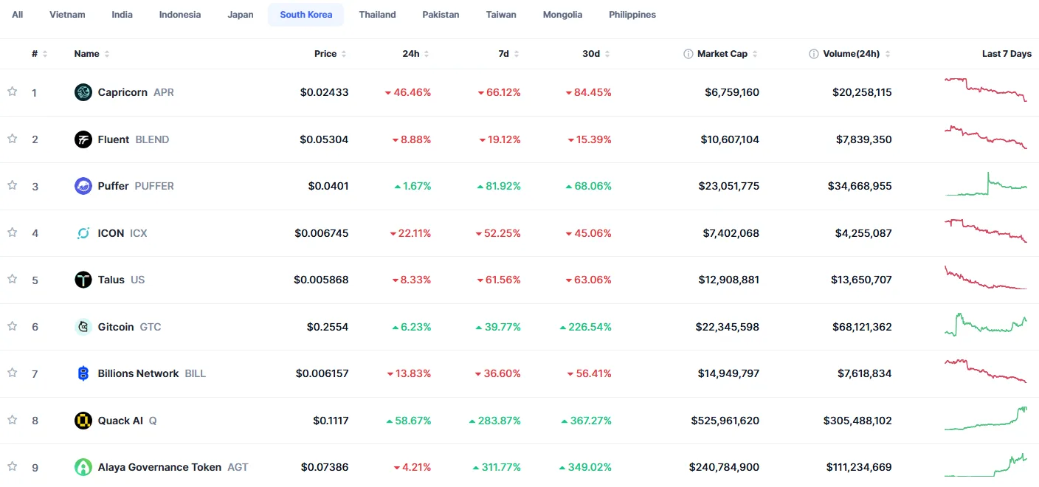Star Alaya Governance Token row
The image size is (1039, 487).
pyautogui.click(x=12, y=466)
